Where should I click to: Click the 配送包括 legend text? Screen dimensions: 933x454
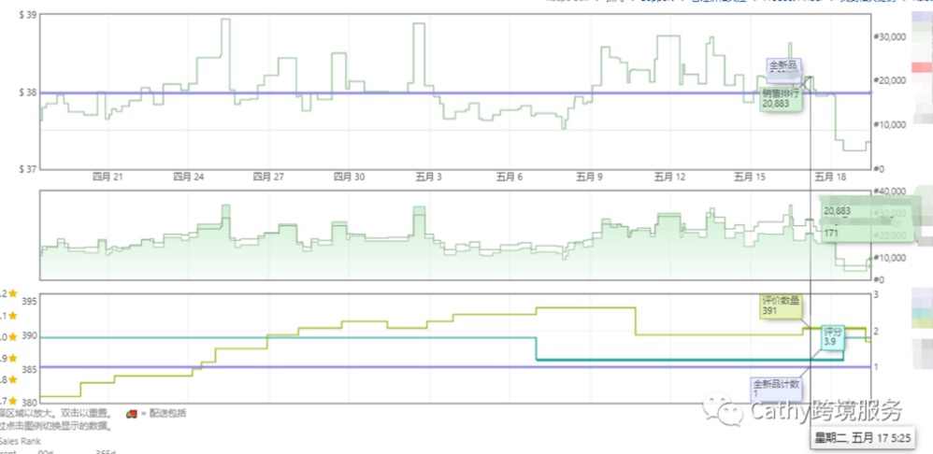(167, 414)
